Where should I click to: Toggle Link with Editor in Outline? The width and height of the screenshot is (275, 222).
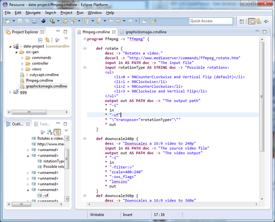point(57,132)
